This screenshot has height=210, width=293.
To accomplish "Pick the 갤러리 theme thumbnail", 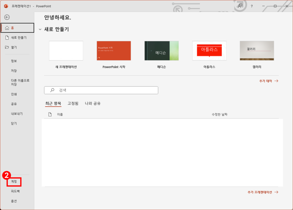I will point(257,51).
